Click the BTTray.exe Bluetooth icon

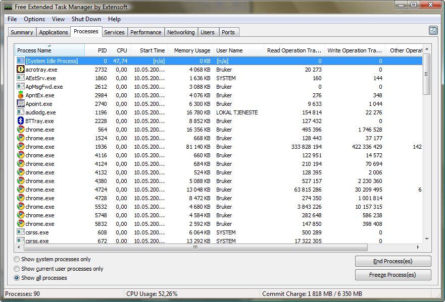[21, 121]
